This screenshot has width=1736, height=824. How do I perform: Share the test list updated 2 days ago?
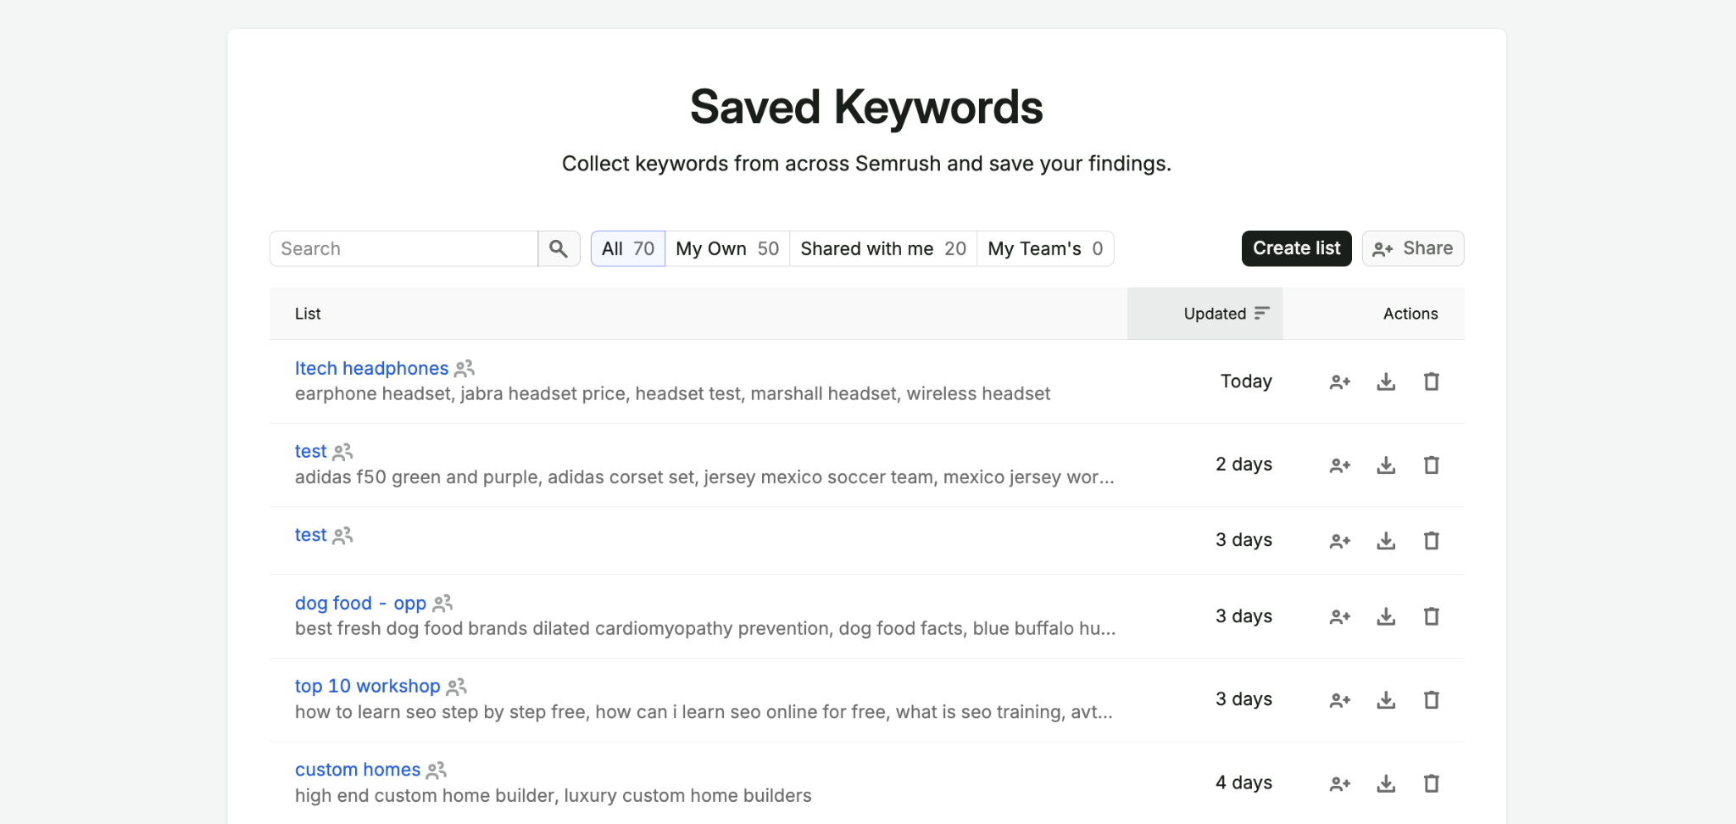coord(1340,465)
